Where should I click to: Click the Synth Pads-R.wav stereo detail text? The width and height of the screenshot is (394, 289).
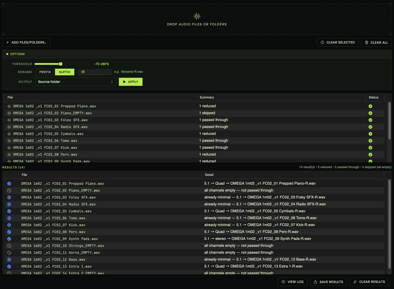pos(258,238)
